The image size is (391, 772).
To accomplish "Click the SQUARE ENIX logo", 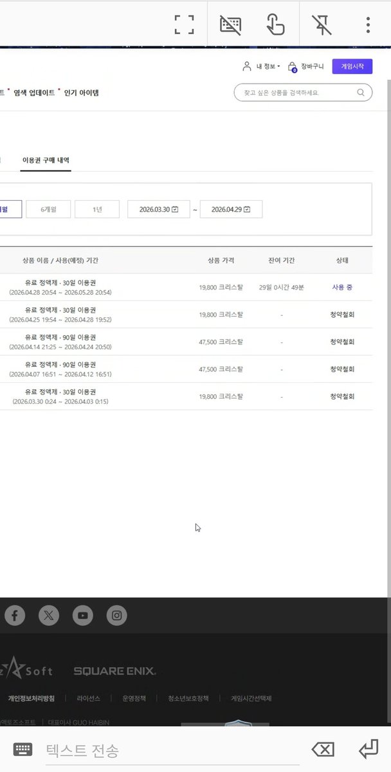I will pos(114,671).
